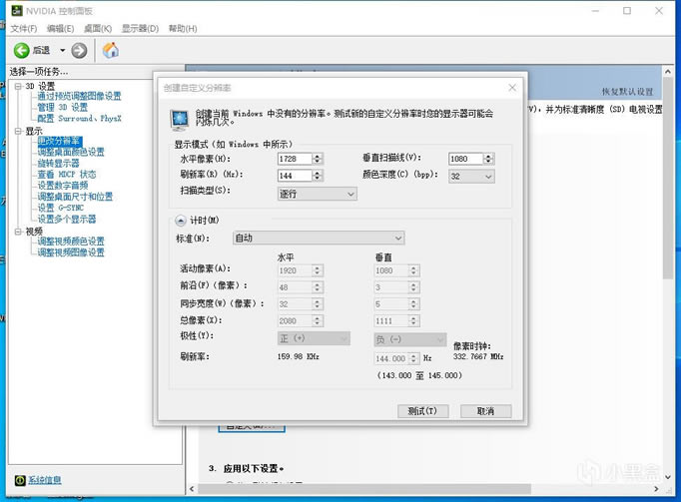Open the 编辑(E) menu

pyautogui.click(x=60, y=29)
